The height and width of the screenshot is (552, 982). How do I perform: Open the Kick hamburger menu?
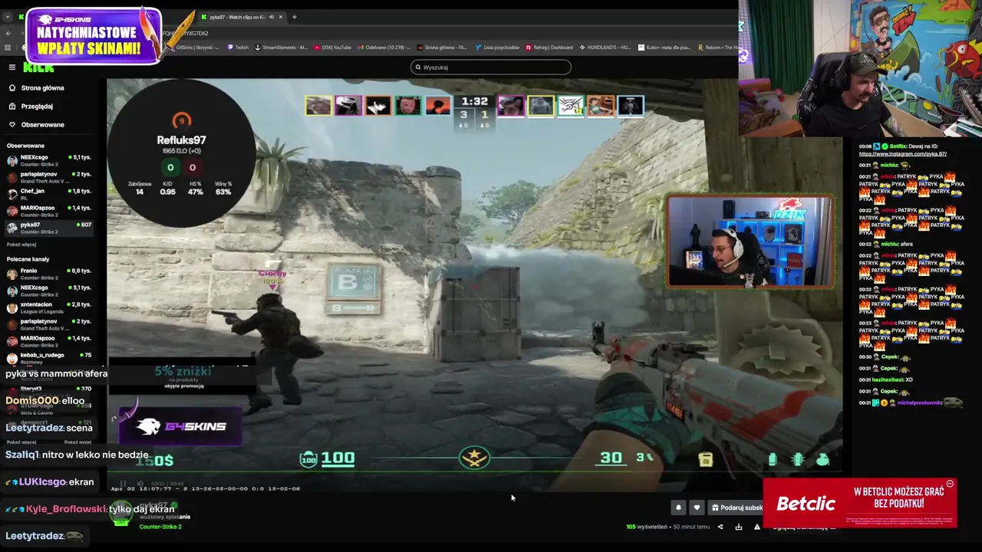point(12,67)
